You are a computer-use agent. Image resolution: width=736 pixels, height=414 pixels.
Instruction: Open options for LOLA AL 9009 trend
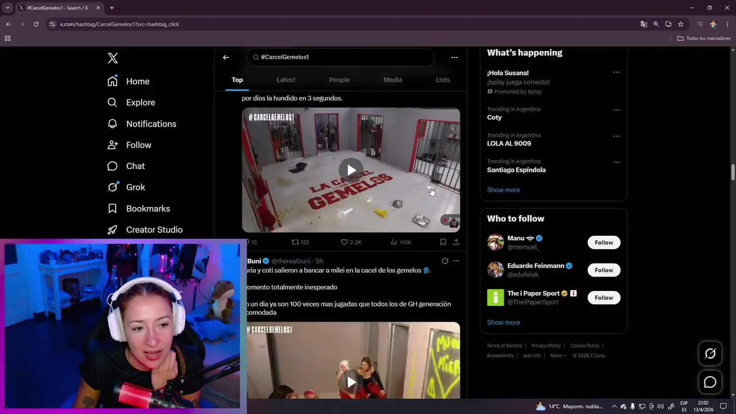[616, 136]
